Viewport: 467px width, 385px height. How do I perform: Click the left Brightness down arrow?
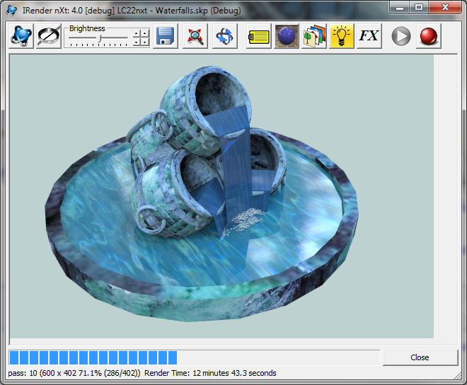[x=137, y=42]
